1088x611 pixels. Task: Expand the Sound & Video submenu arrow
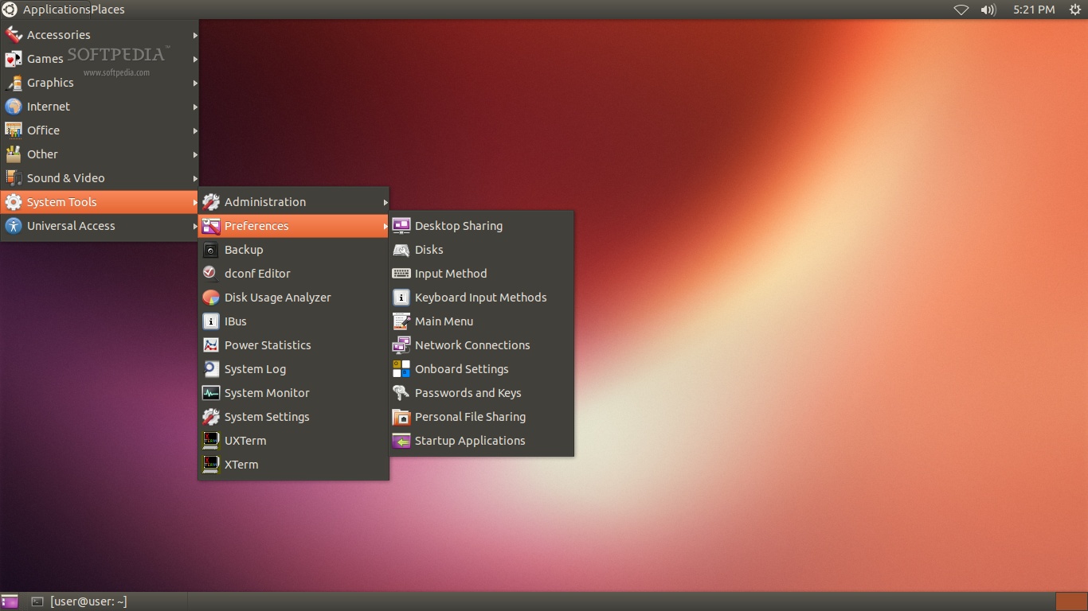[194, 178]
